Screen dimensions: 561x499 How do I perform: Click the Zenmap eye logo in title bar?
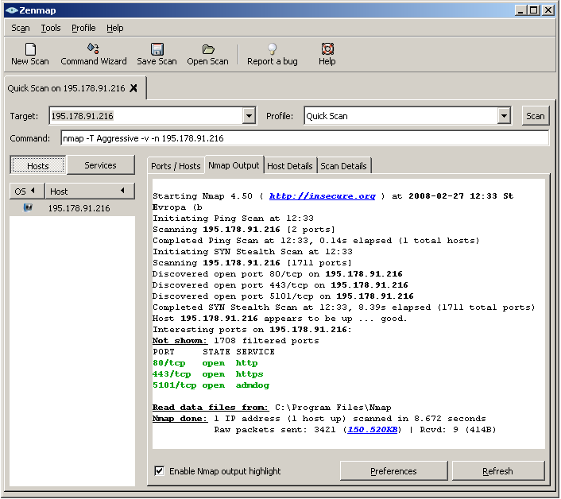(x=11, y=10)
